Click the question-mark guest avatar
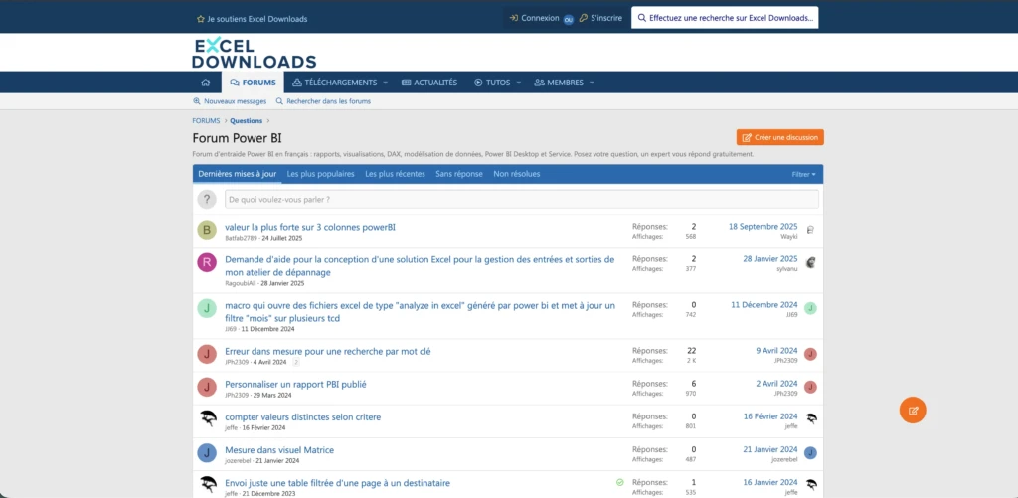 (x=207, y=199)
